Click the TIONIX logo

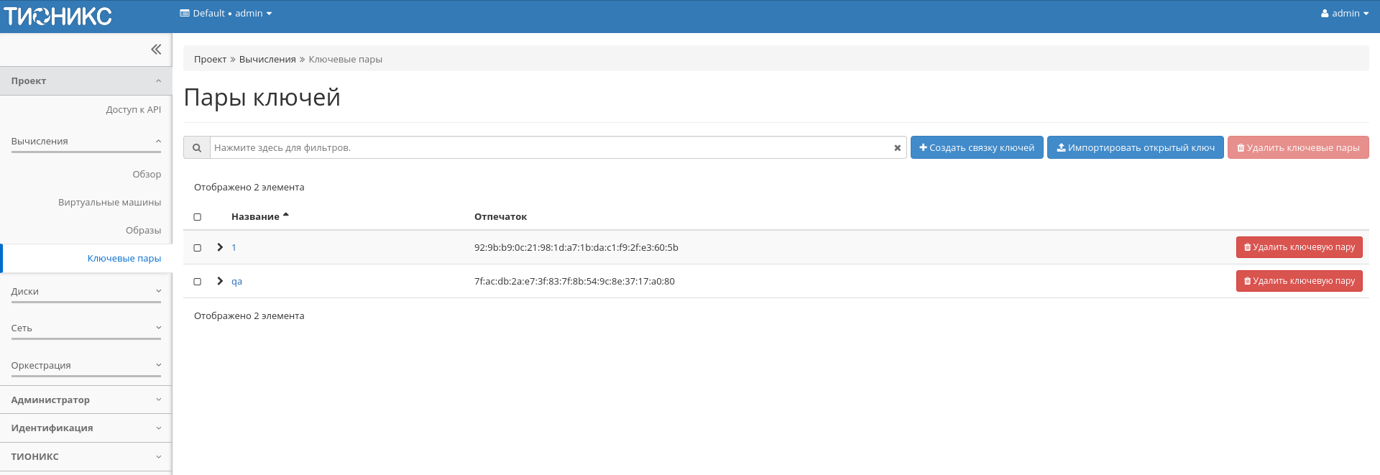(57, 16)
